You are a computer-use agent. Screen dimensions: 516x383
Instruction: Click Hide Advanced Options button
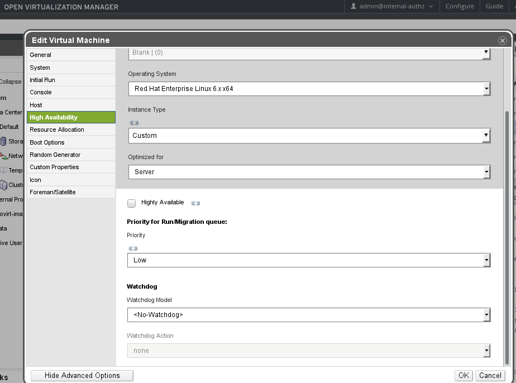[x=82, y=376]
